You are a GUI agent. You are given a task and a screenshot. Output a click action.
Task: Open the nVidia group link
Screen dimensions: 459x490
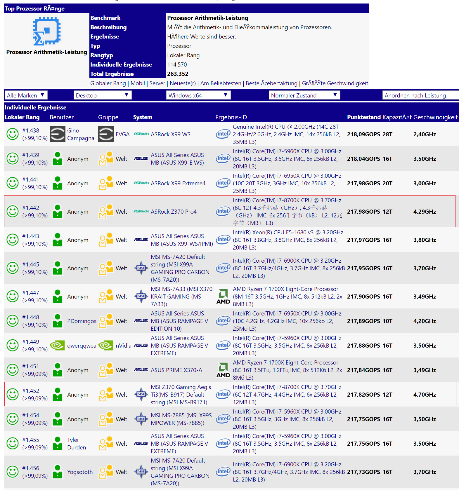click(x=124, y=346)
